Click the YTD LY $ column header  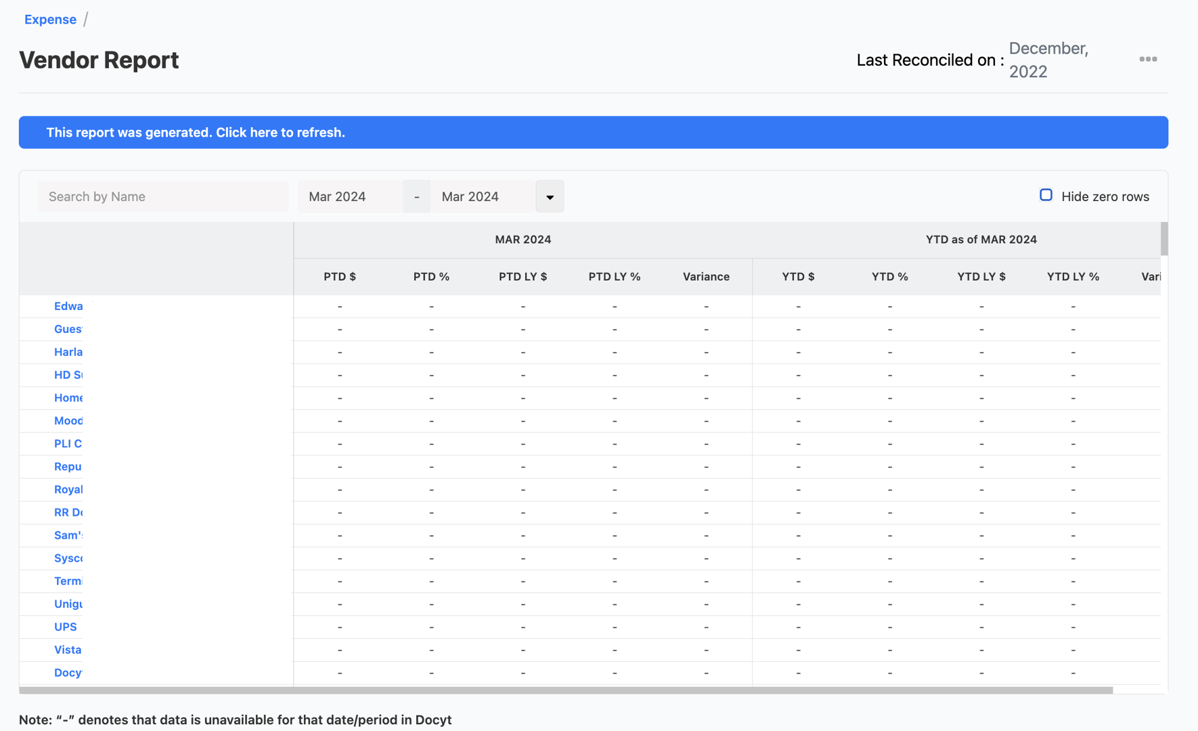click(x=981, y=277)
